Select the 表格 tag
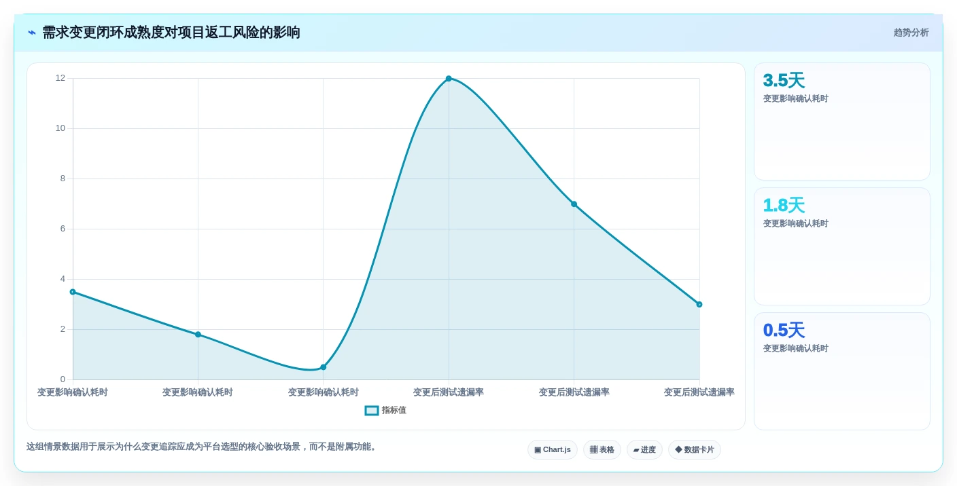Viewport: 957px width, 486px height. tap(602, 450)
